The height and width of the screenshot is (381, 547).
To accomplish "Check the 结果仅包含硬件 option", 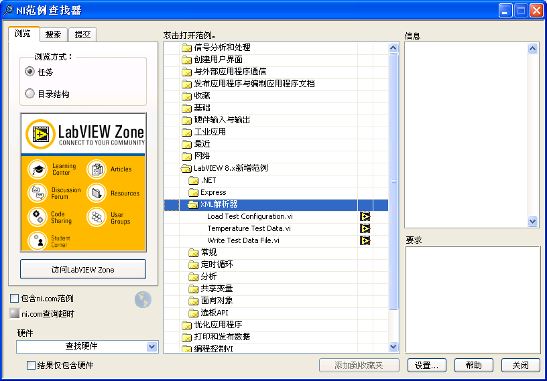I will point(31,366).
